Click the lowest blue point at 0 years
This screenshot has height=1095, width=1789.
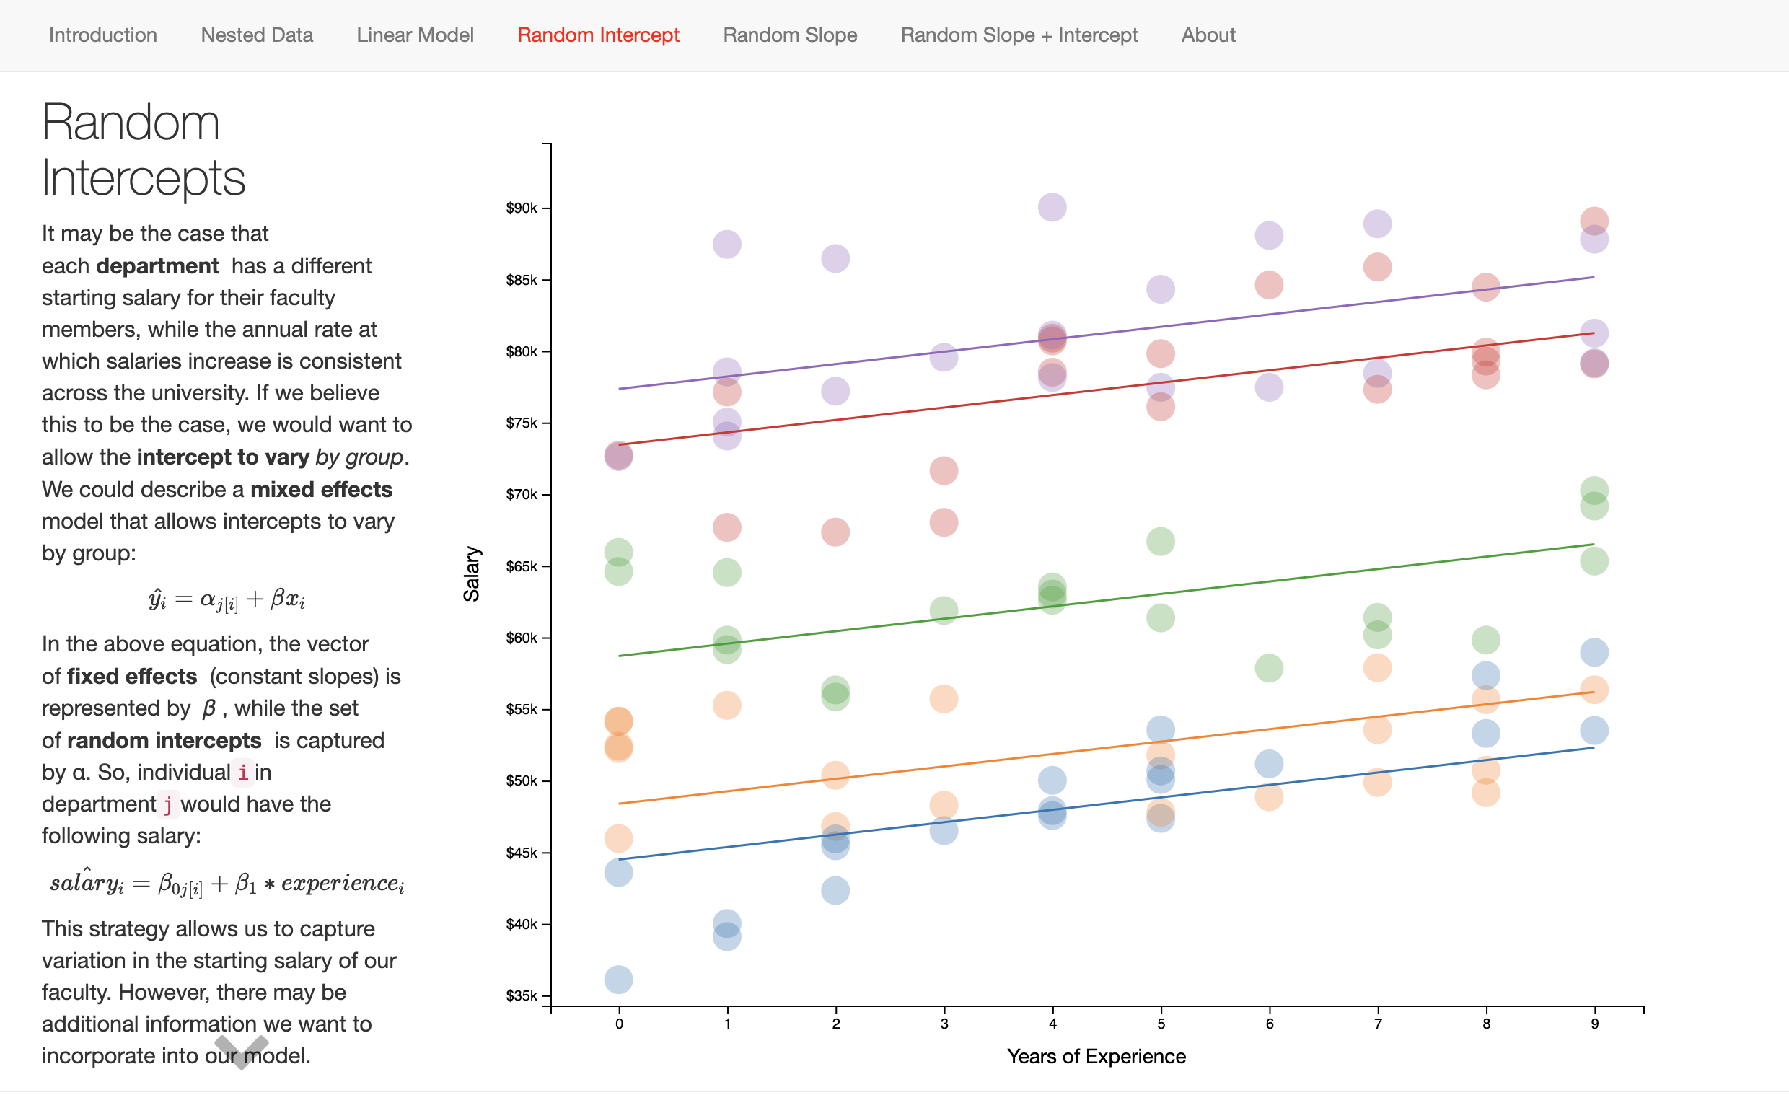(618, 980)
